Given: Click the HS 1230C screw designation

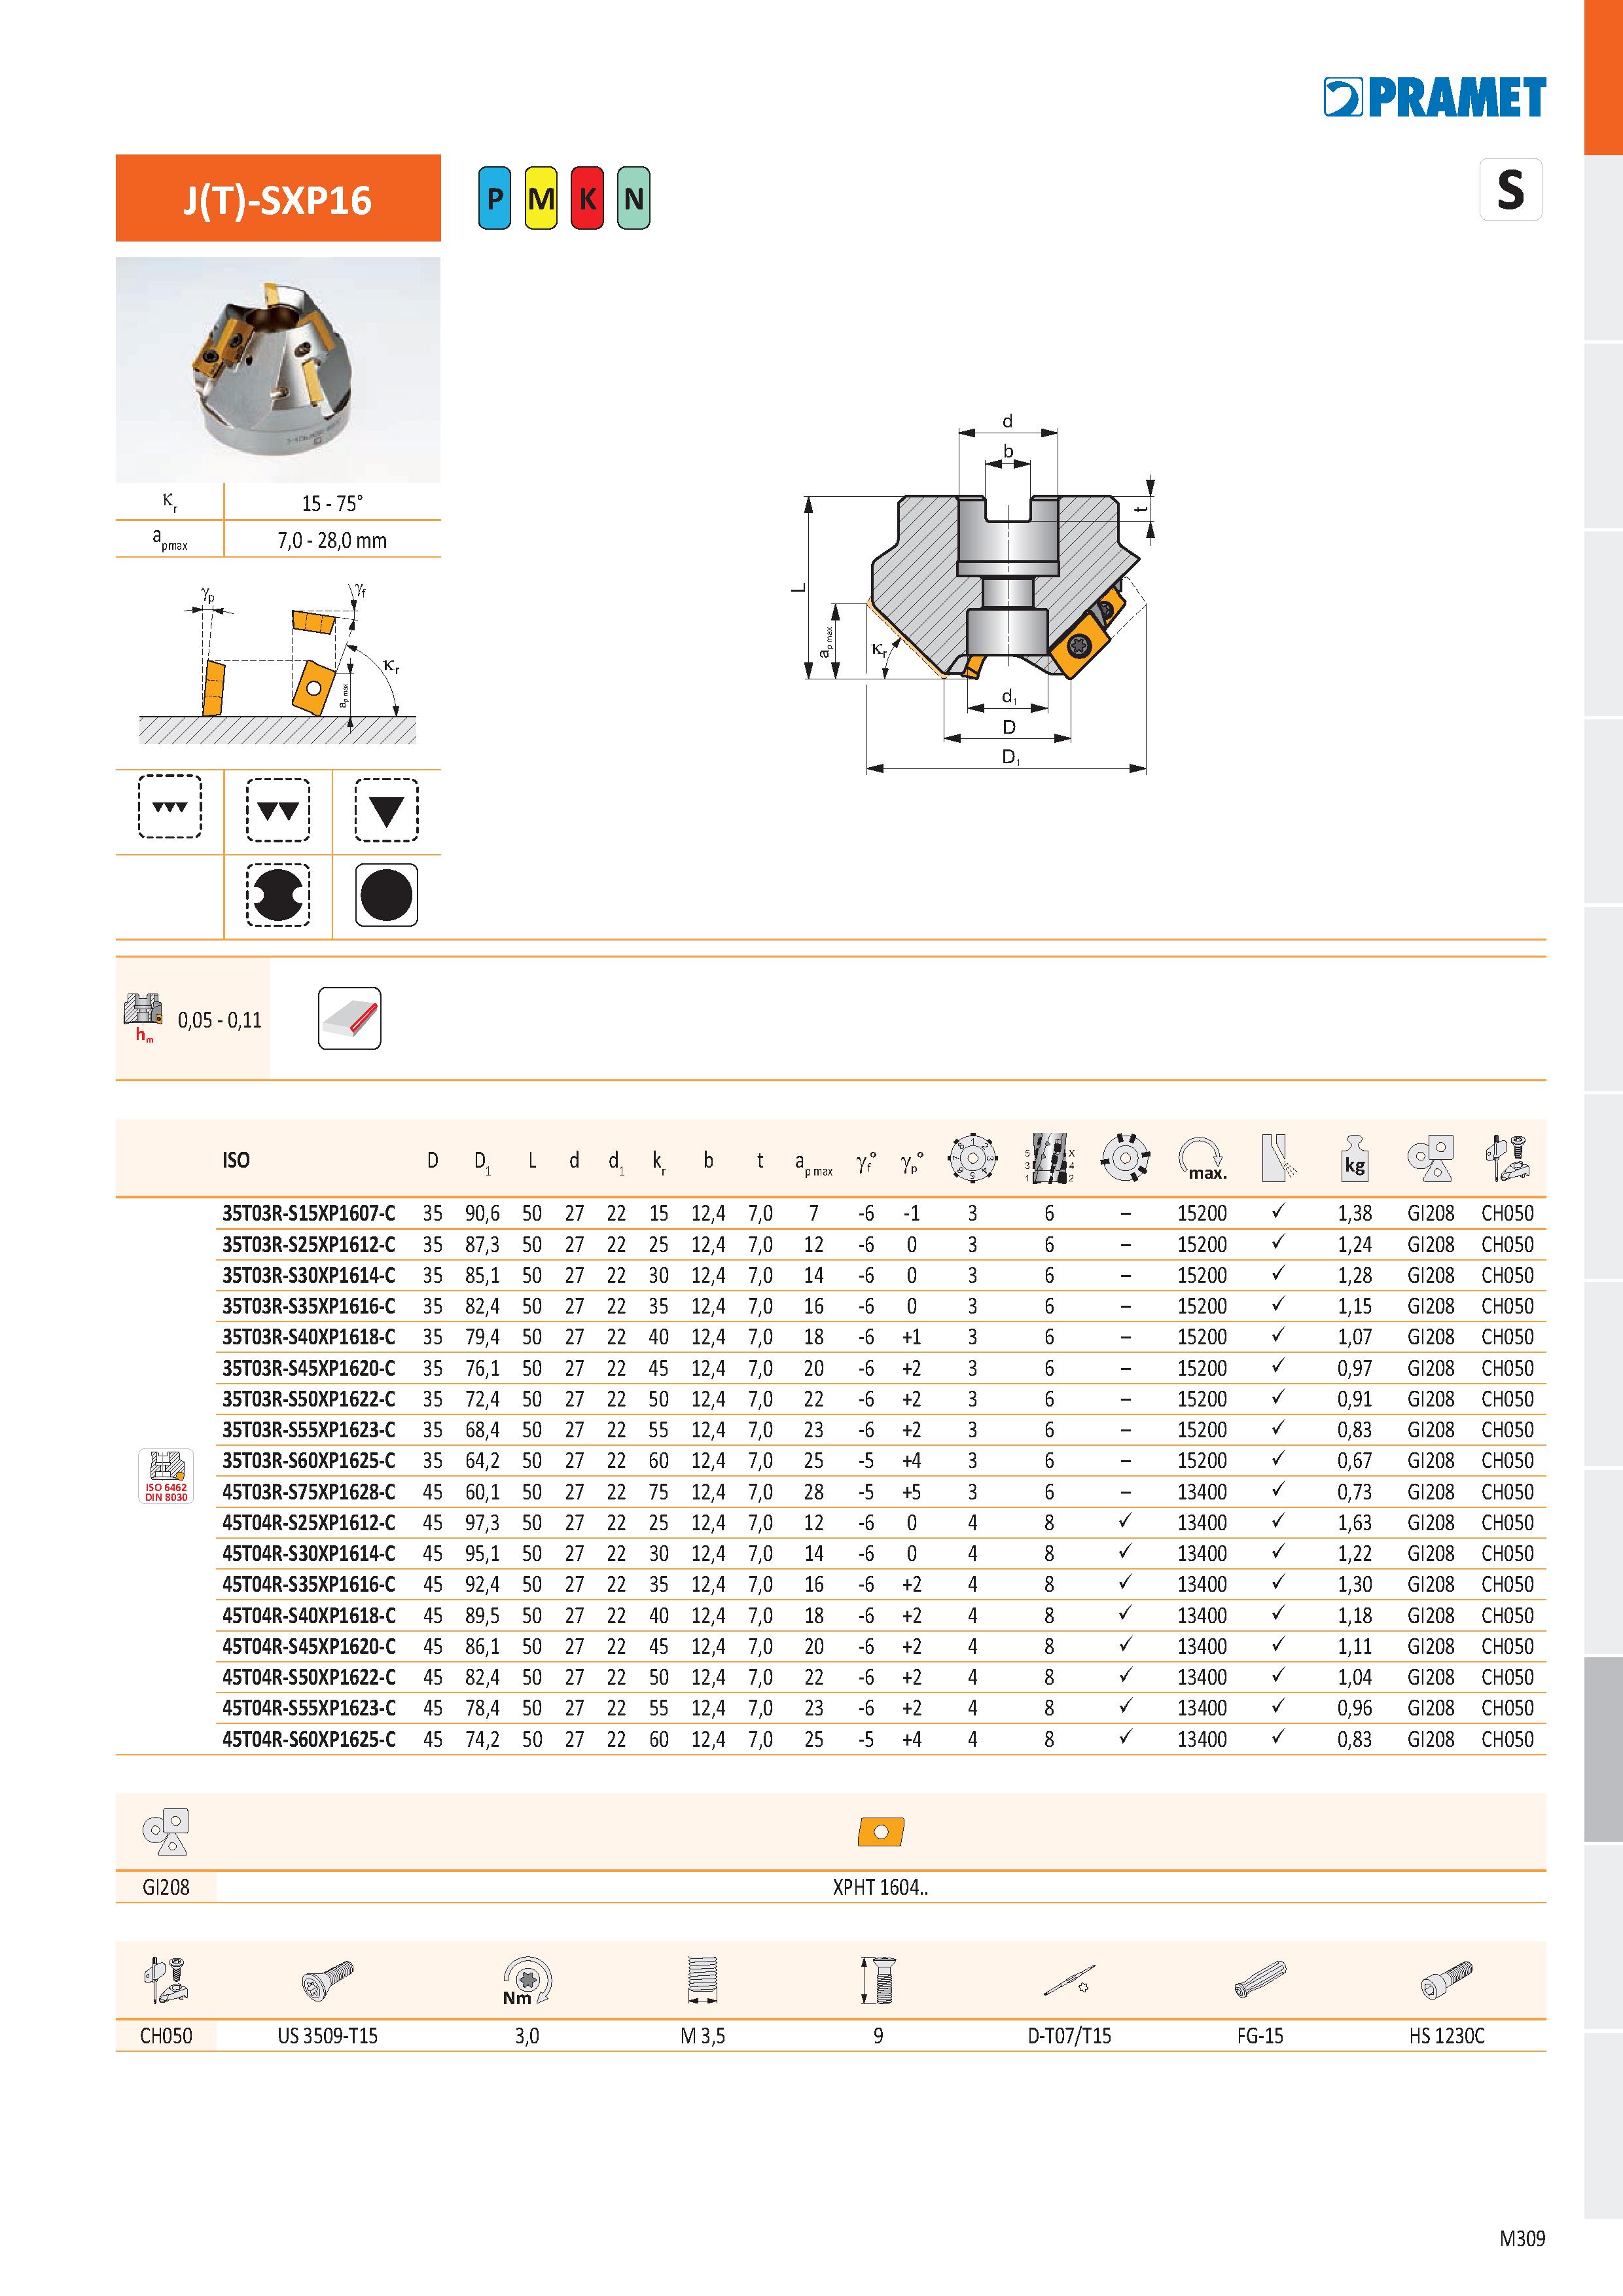Looking at the screenshot, I should 1446,2036.
